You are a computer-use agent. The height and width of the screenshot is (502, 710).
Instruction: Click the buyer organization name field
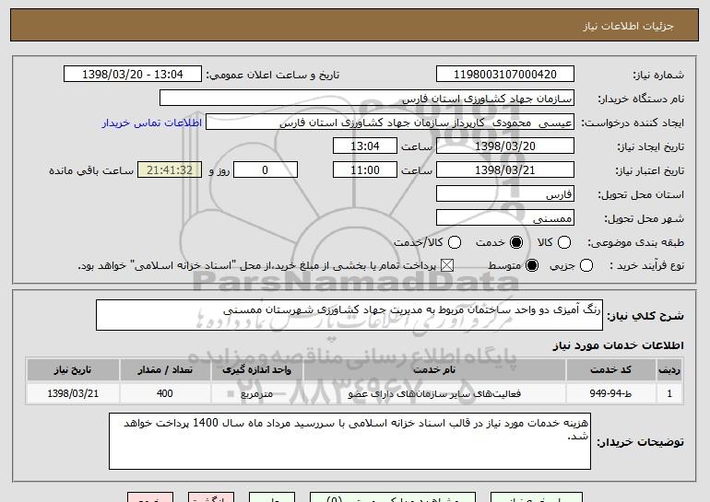coord(367,99)
